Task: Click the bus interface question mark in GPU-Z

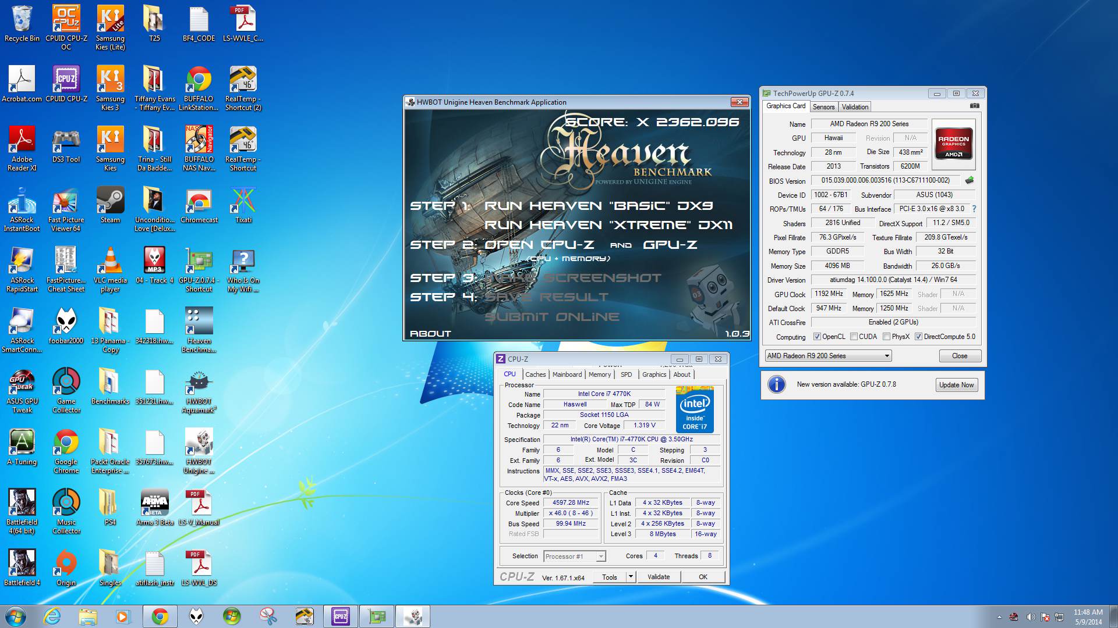Action: (x=974, y=209)
